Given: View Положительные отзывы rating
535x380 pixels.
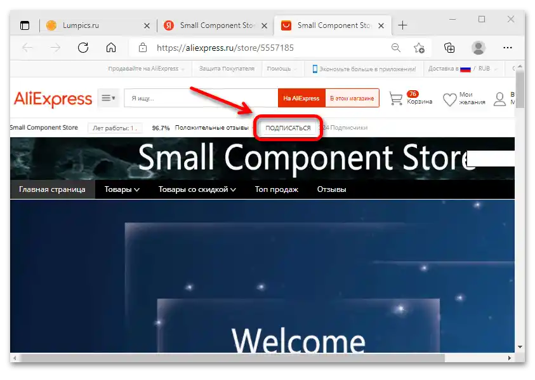Looking at the screenshot, I should coord(201,128).
